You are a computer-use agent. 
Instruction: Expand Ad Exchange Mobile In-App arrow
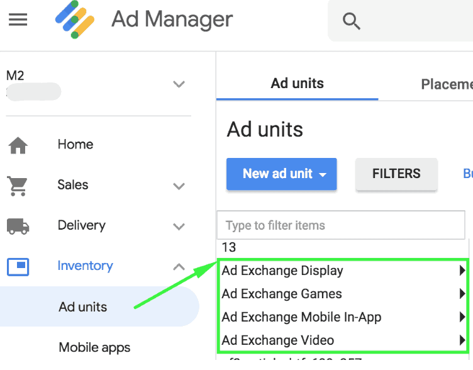click(x=462, y=317)
